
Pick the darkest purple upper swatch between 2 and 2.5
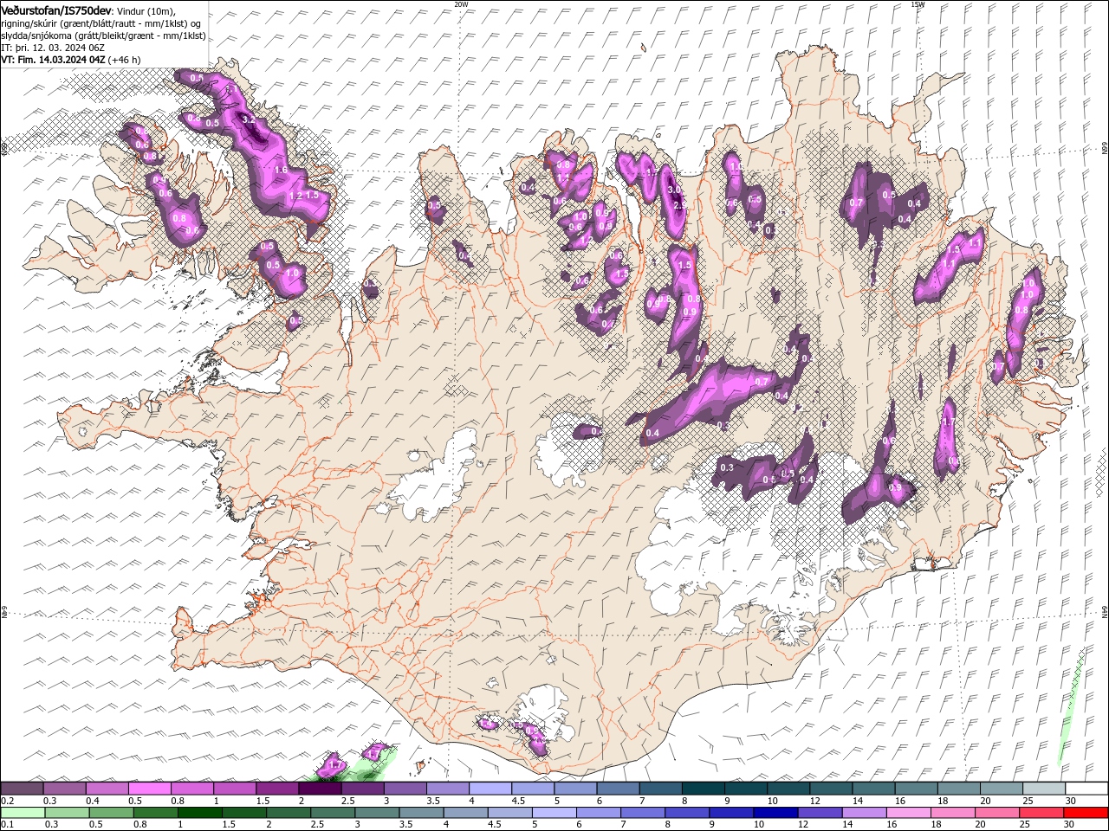click(x=319, y=789)
